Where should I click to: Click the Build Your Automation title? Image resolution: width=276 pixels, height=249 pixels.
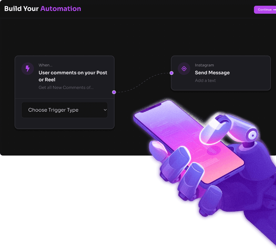tap(42, 9)
